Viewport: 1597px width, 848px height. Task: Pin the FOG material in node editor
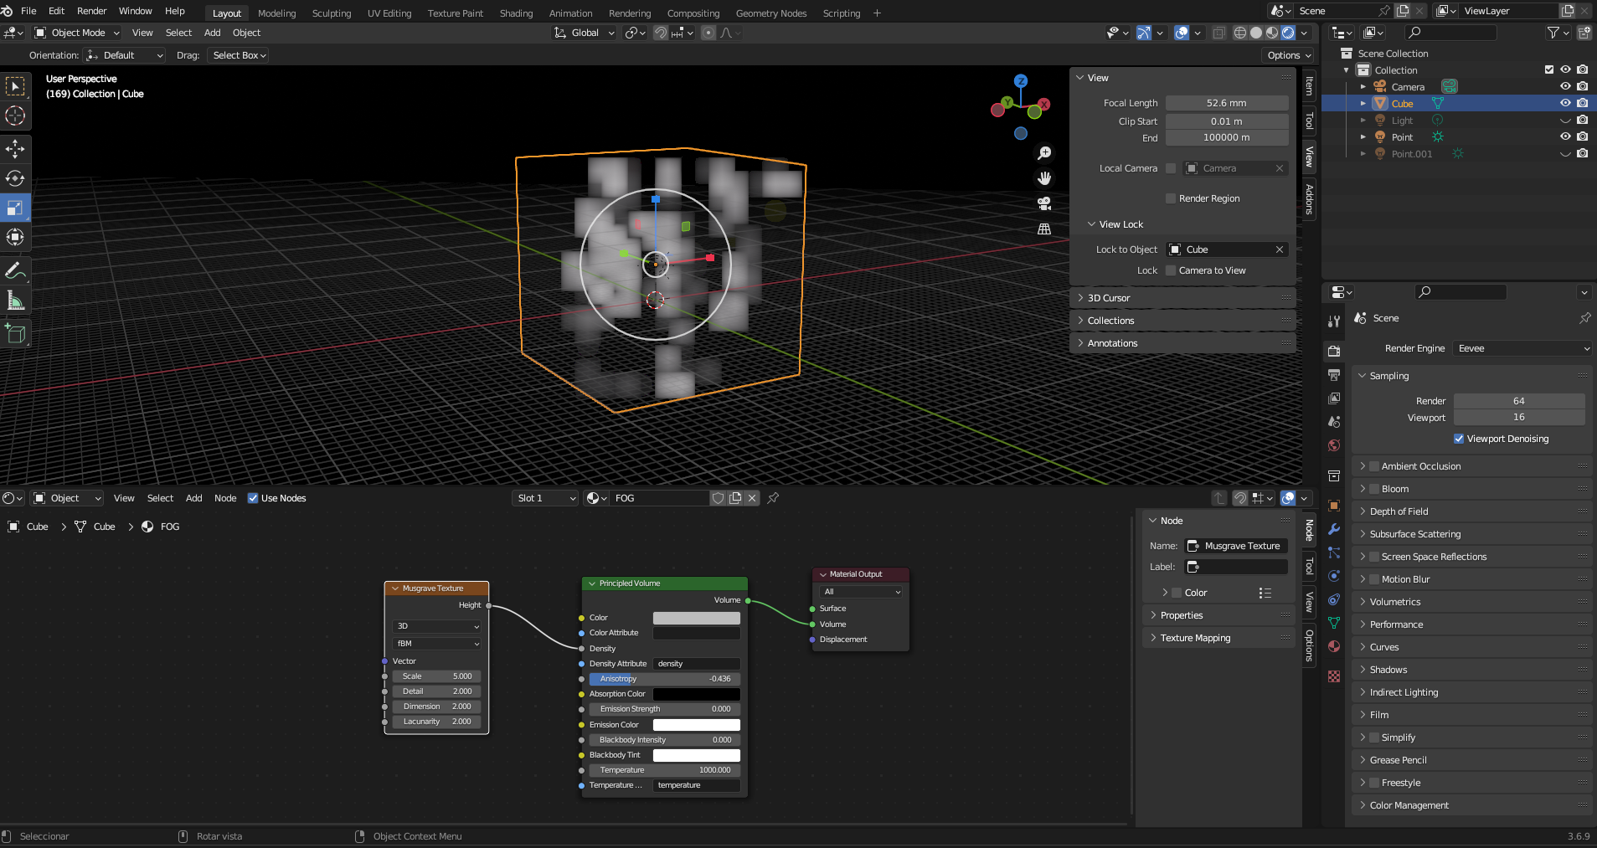tap(773, 498)
